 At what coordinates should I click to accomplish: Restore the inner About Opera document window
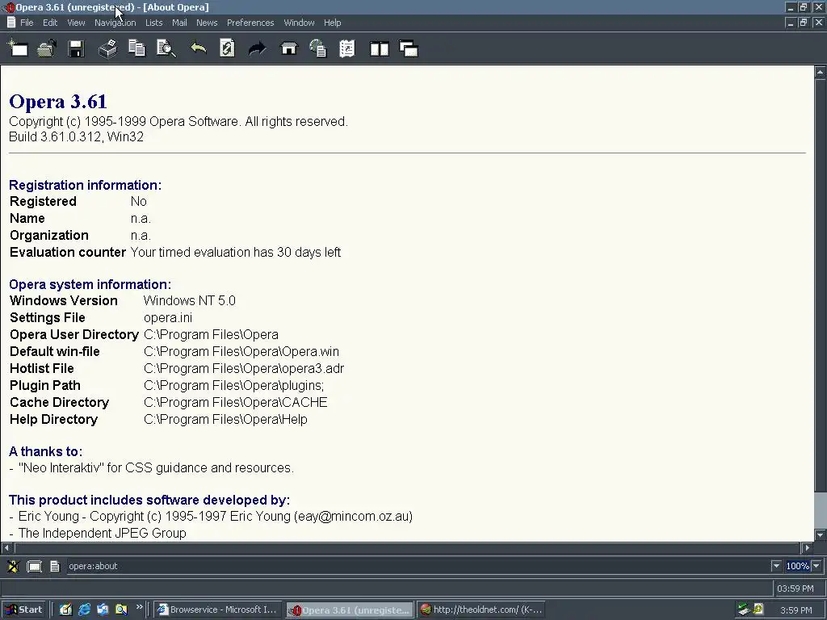(x=804, y=23)
